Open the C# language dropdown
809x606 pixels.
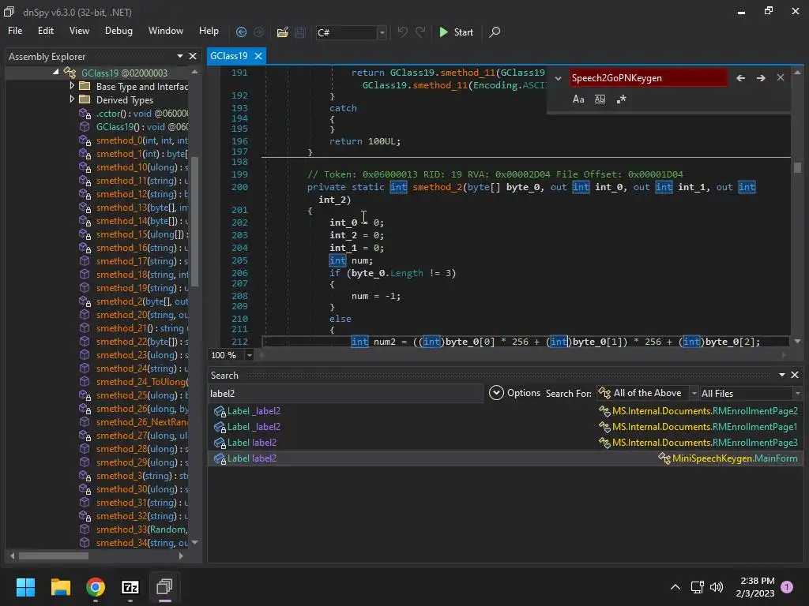tap(382, 32)
